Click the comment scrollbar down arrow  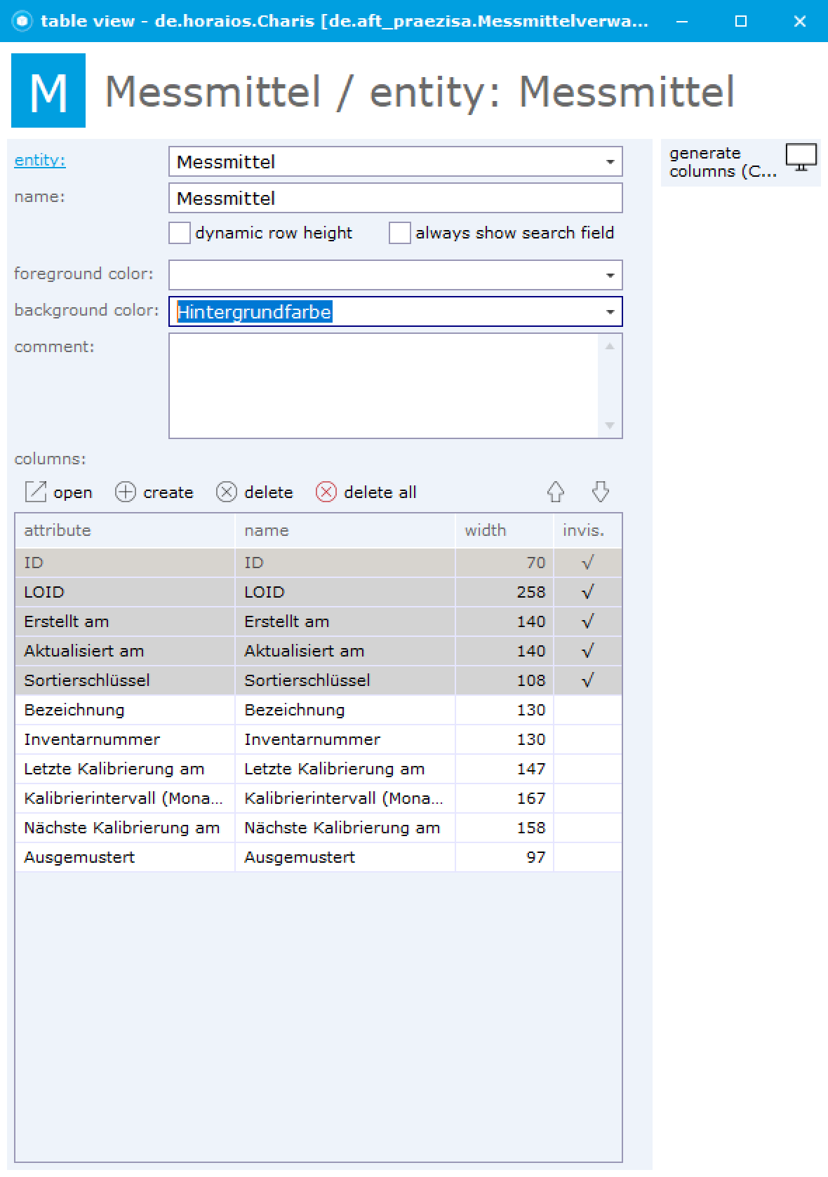(610, 426)
